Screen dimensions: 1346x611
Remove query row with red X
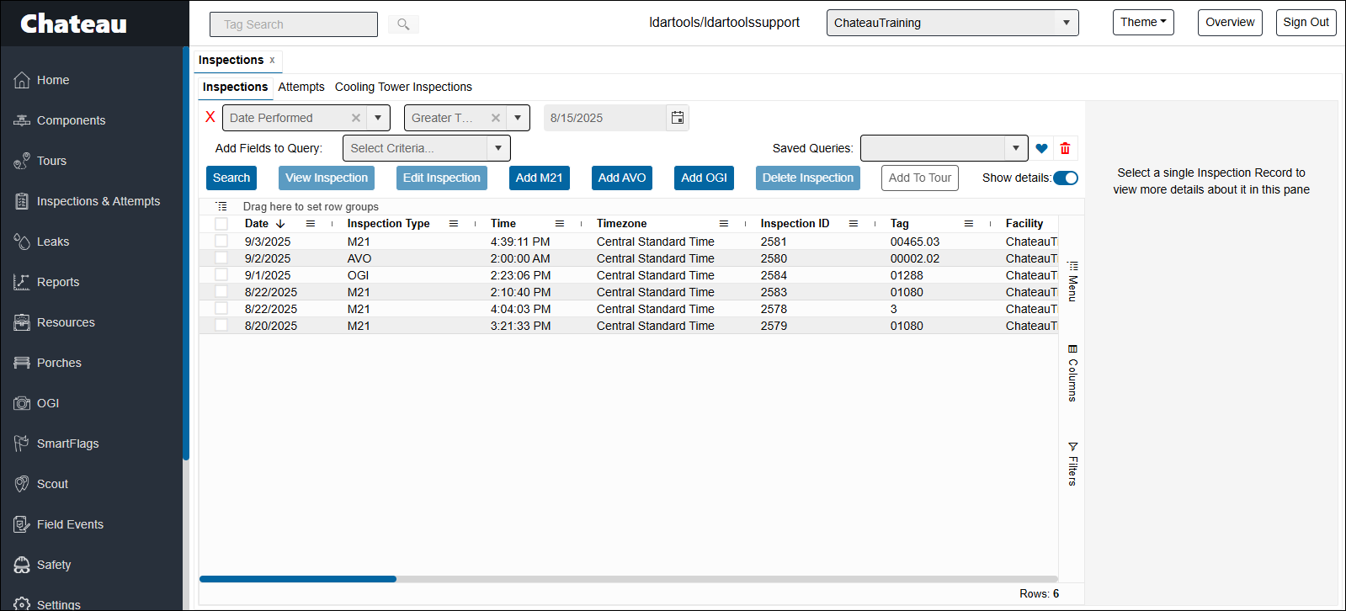pos(210,117)
